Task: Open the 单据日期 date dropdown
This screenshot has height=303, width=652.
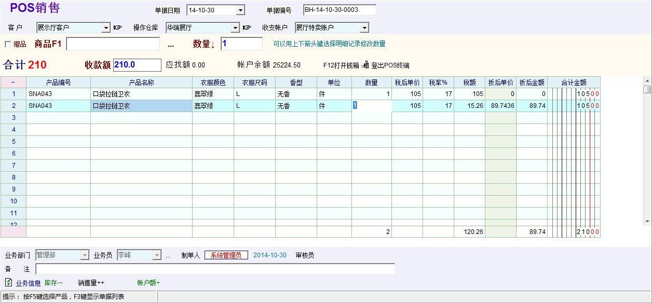Action: point(240,10)
